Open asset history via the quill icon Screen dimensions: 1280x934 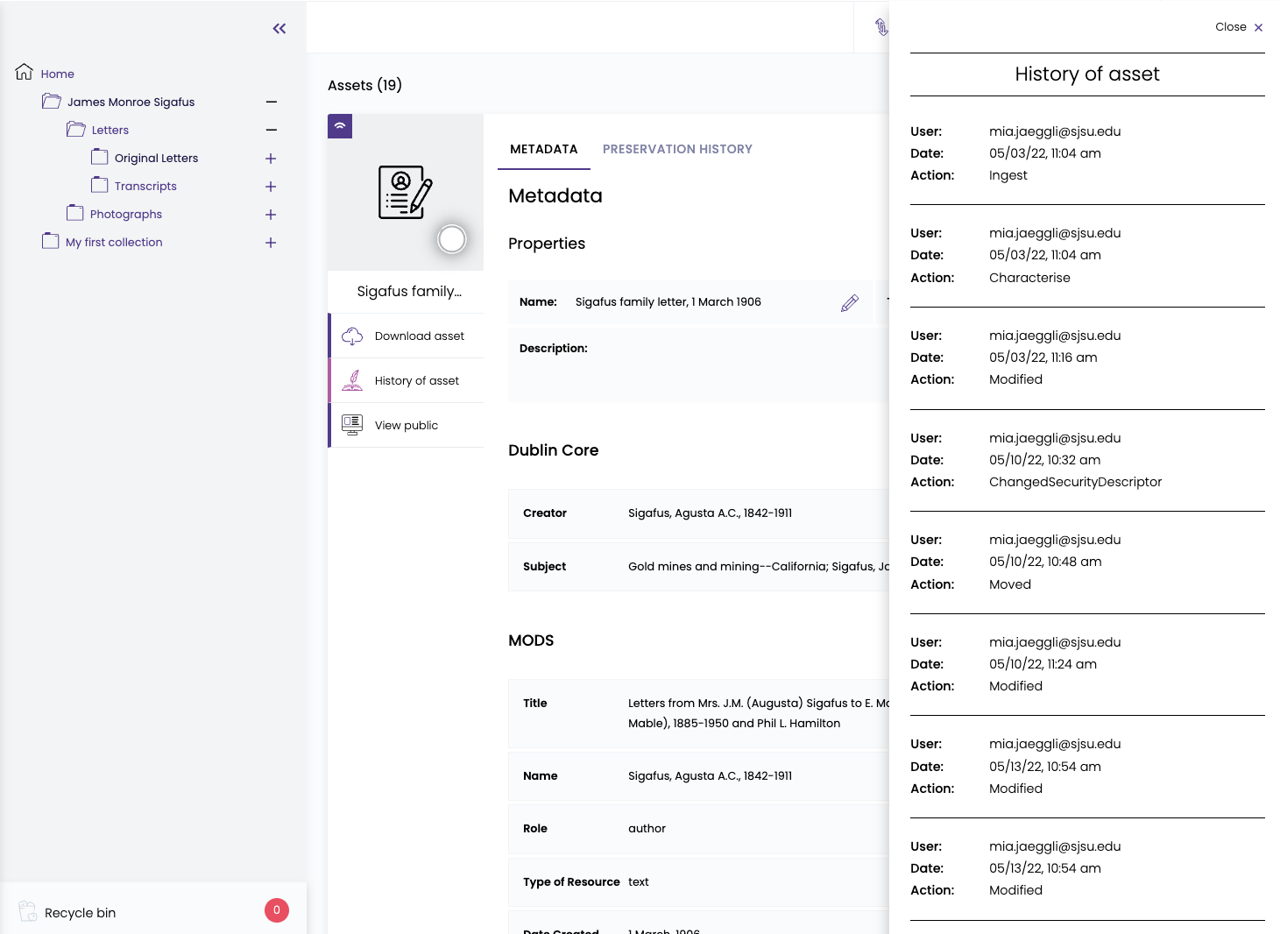[352, 380]
